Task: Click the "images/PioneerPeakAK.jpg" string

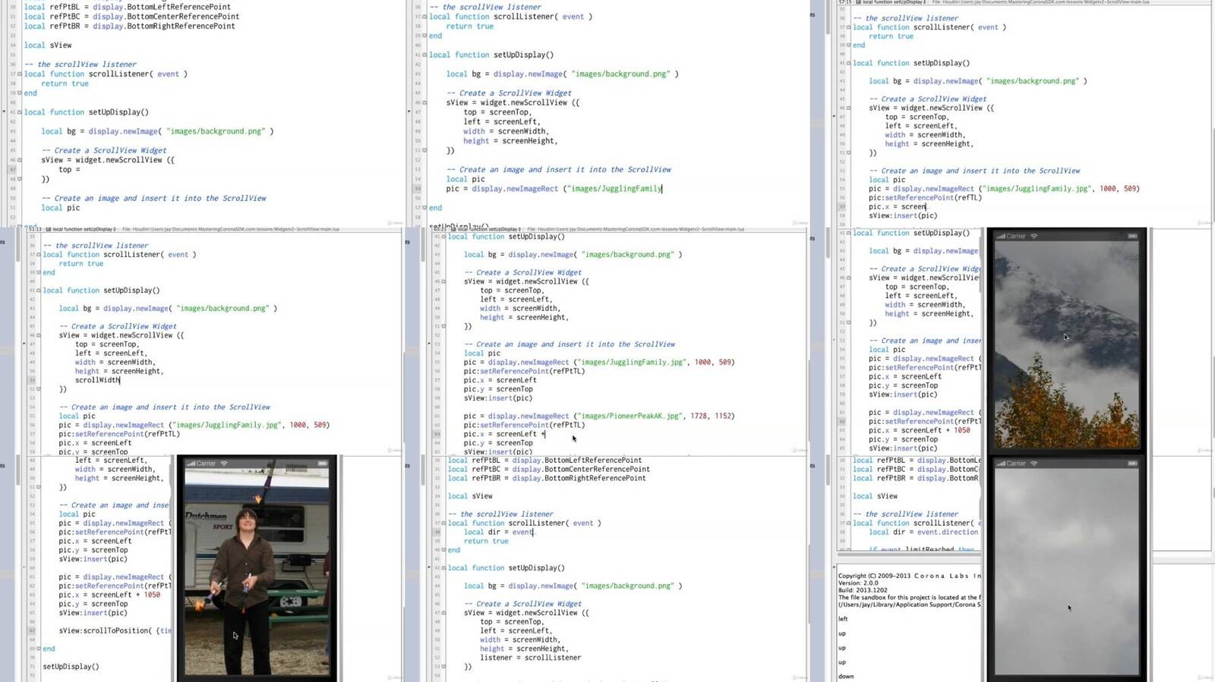Action: coord(630,416)
